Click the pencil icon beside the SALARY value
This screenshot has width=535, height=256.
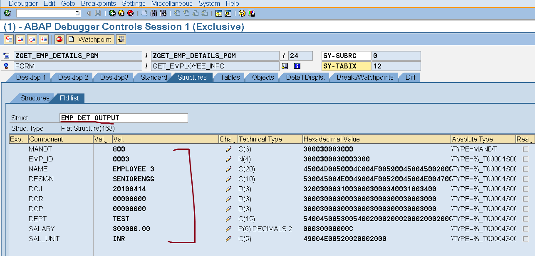tap(228, 229)
